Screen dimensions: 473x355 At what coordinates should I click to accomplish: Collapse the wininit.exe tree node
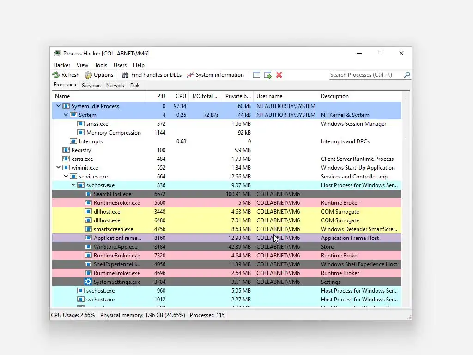pyautogui.click(x=59, y=167)
